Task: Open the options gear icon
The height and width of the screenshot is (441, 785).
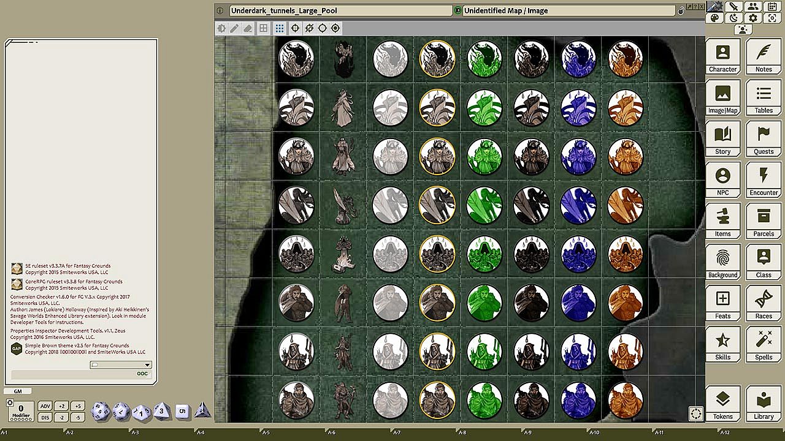Action: [752, 18]
